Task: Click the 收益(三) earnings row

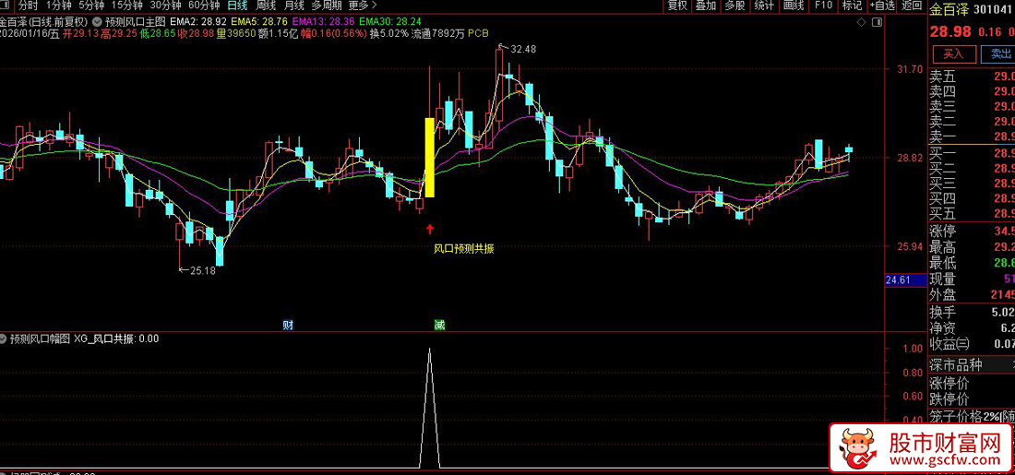Action: coord(971,344)
